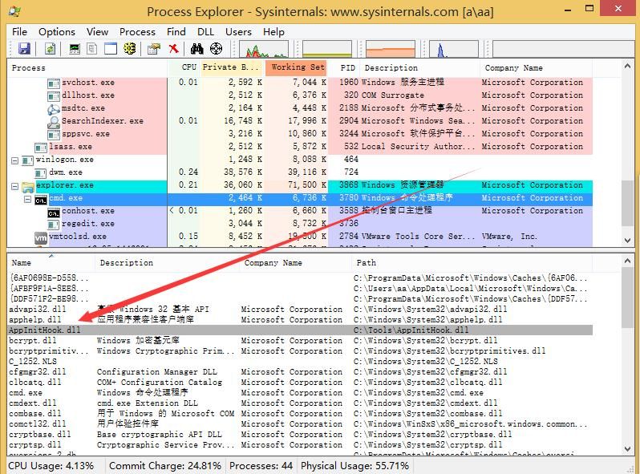This screenshot has width=640, height=474.
Task: Click the yellow gear DLL view icon
Action: (130, 49)
